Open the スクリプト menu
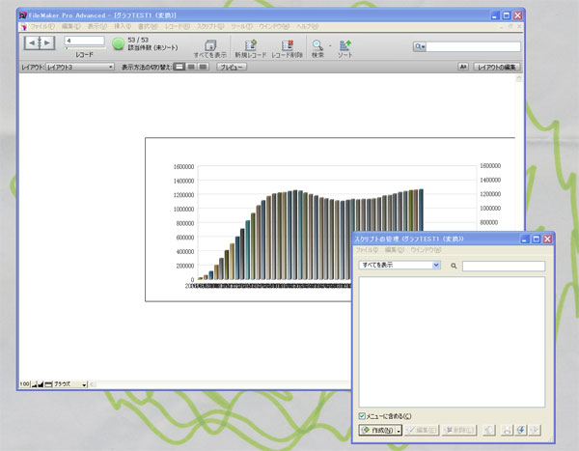Image resolution: width=579 pixels, height=451 pixels. (210, 27)
